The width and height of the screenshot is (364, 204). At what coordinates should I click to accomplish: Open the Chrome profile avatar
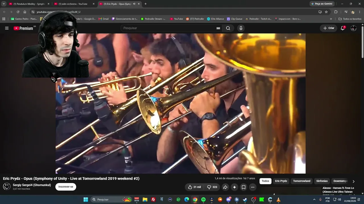point(353,12)
